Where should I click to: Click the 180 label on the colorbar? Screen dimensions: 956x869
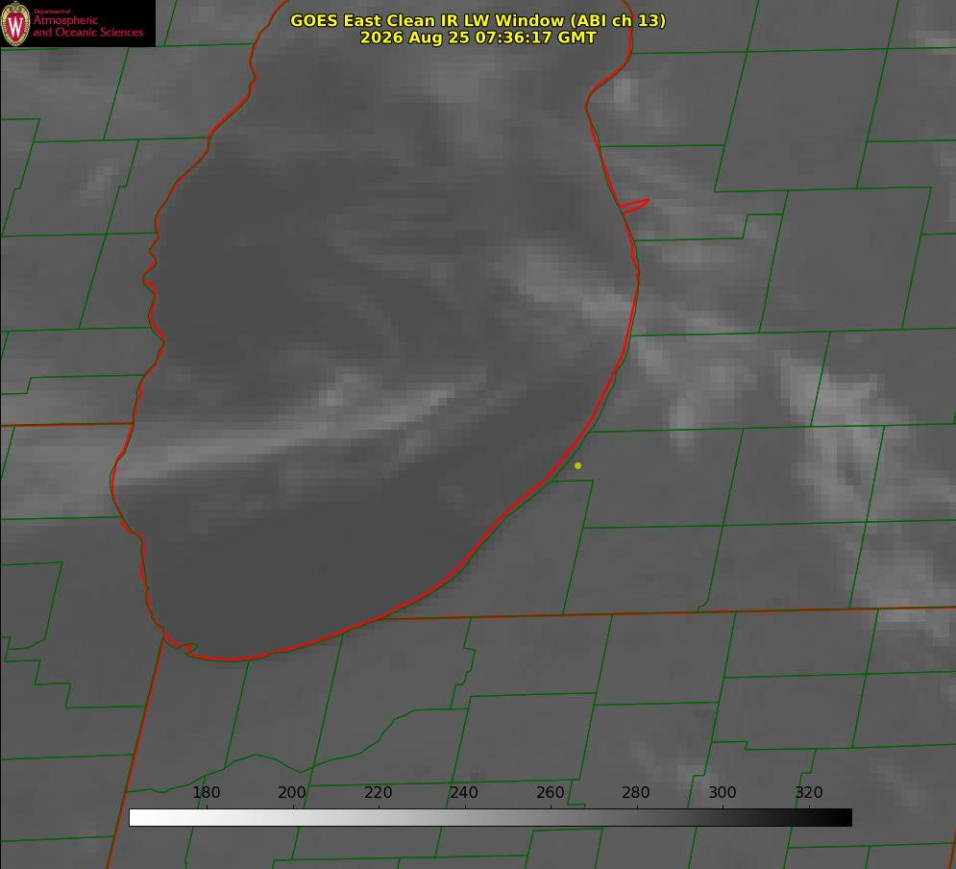coord(206,792)
